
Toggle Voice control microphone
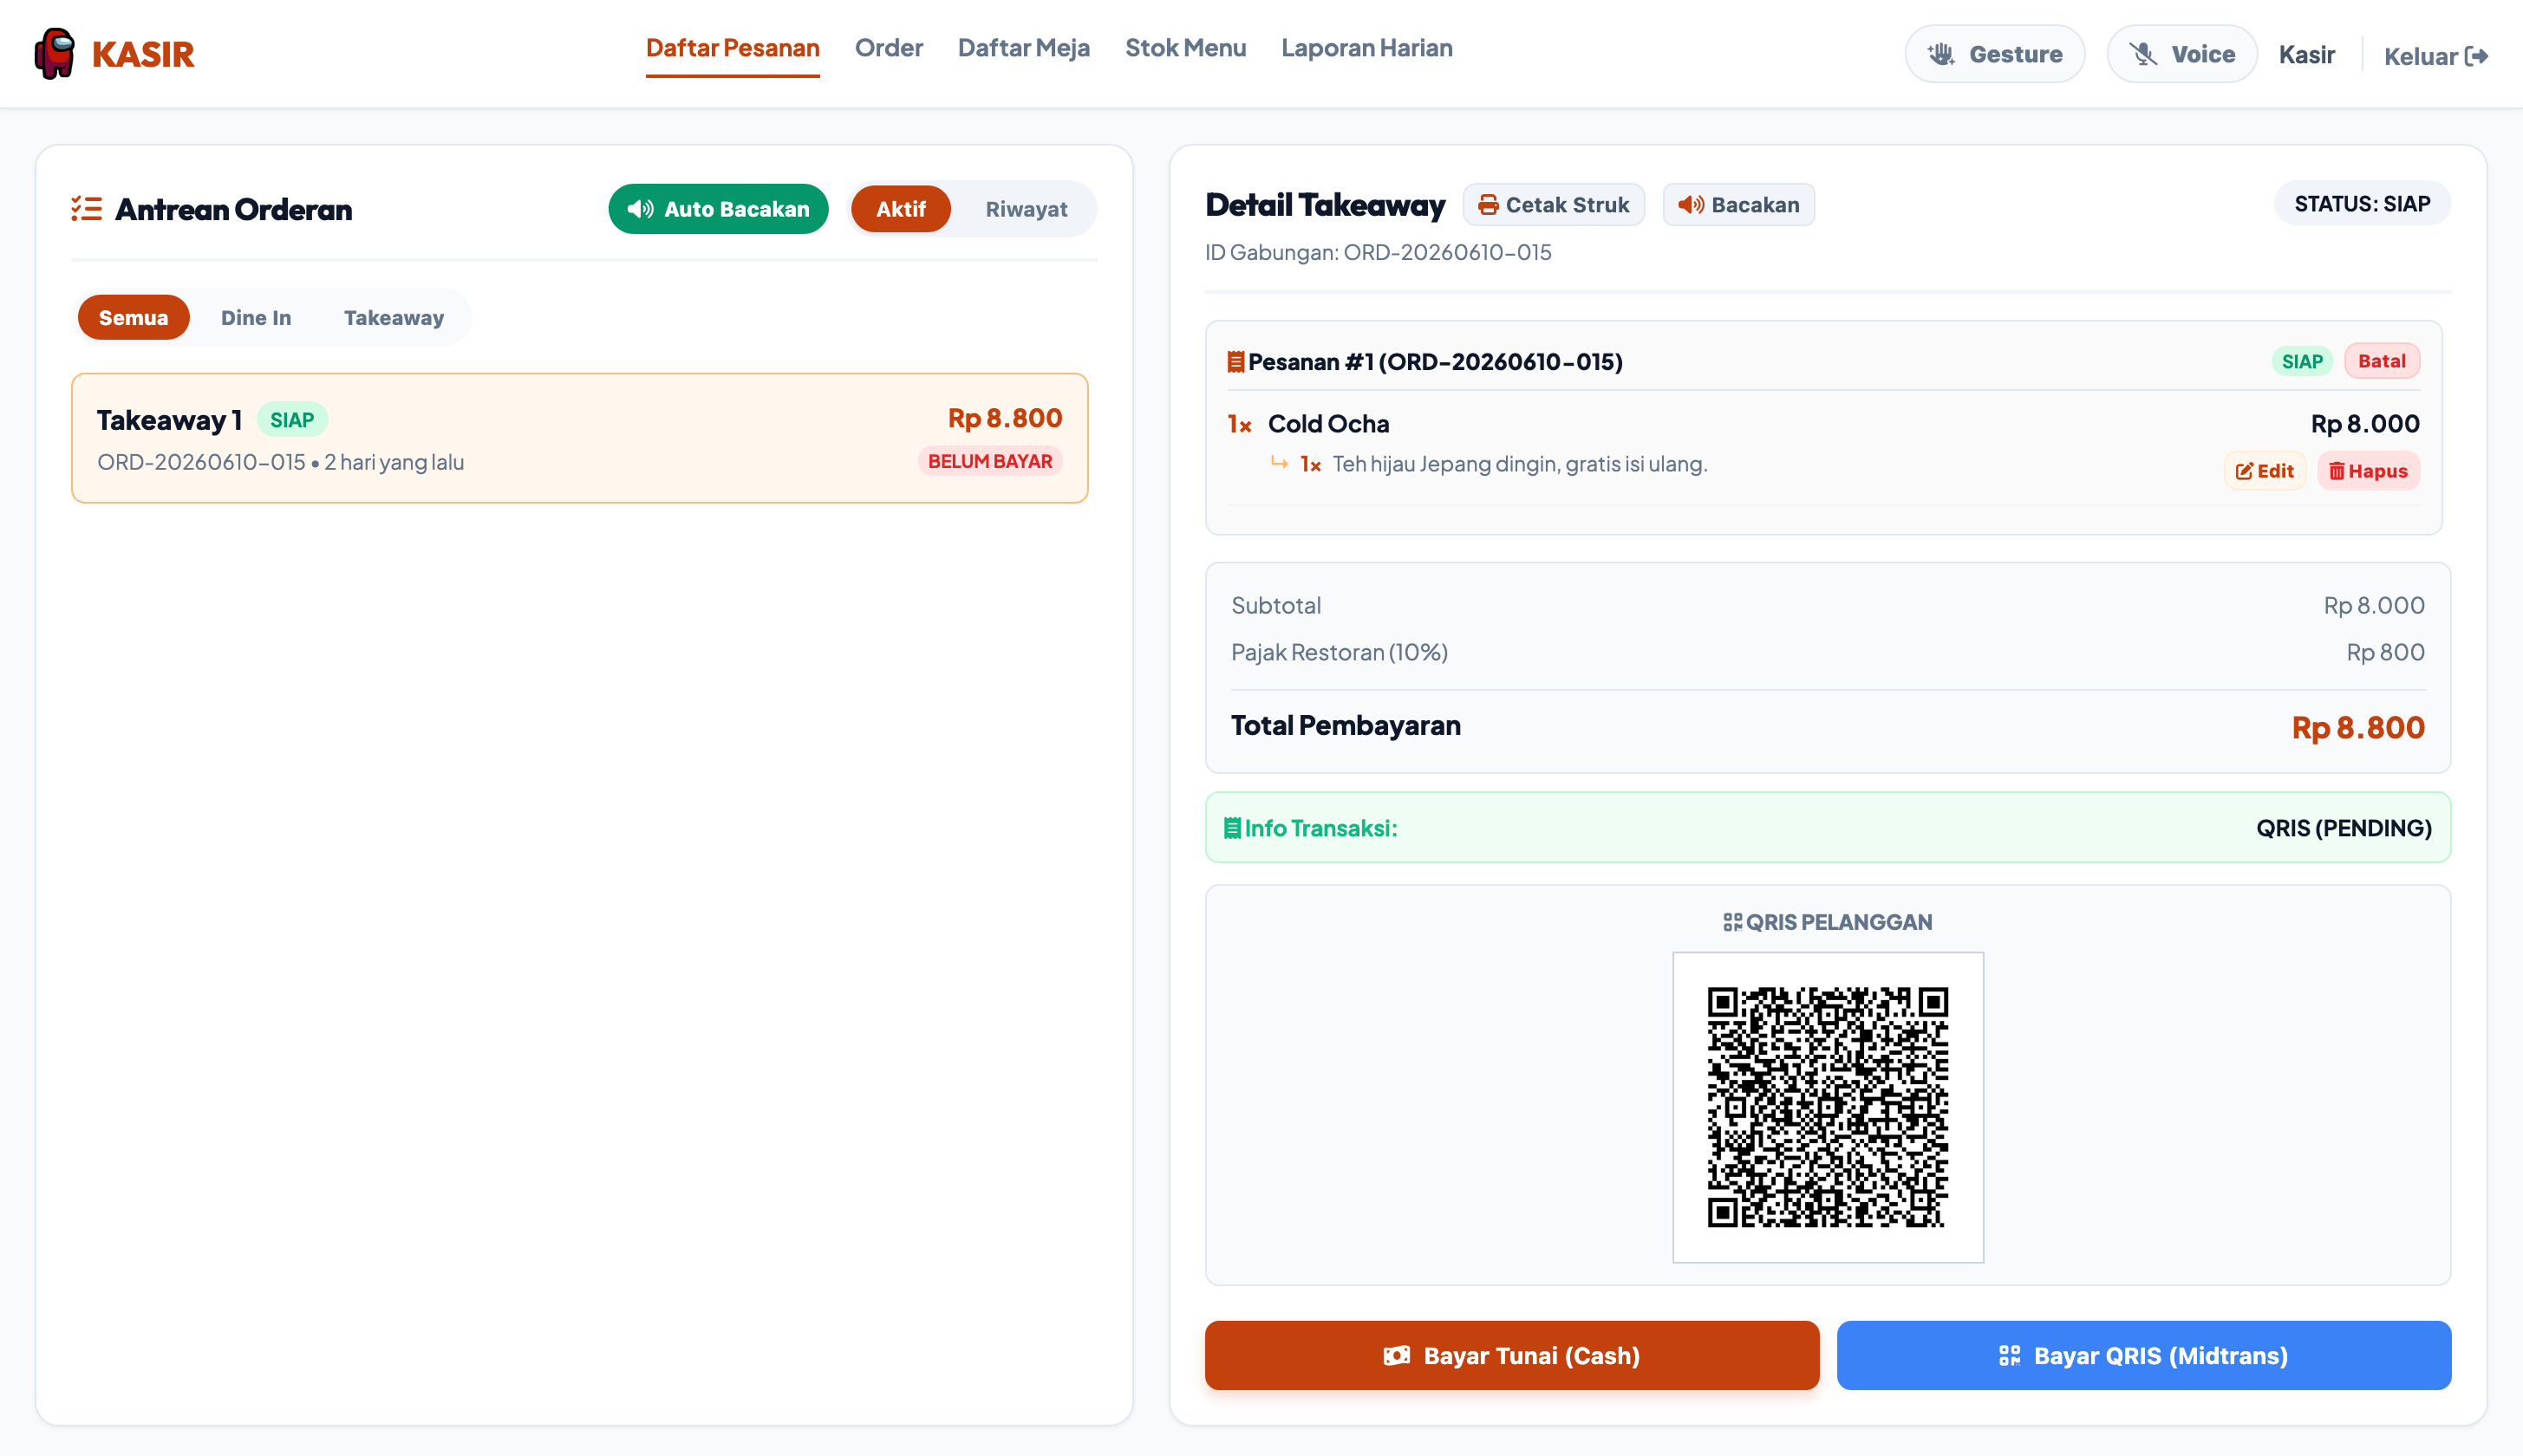[x=2182, y=54]
